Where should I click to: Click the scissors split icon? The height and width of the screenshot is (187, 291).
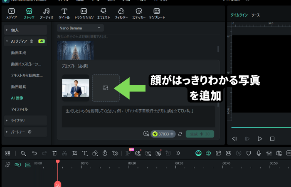coord(64,153)
